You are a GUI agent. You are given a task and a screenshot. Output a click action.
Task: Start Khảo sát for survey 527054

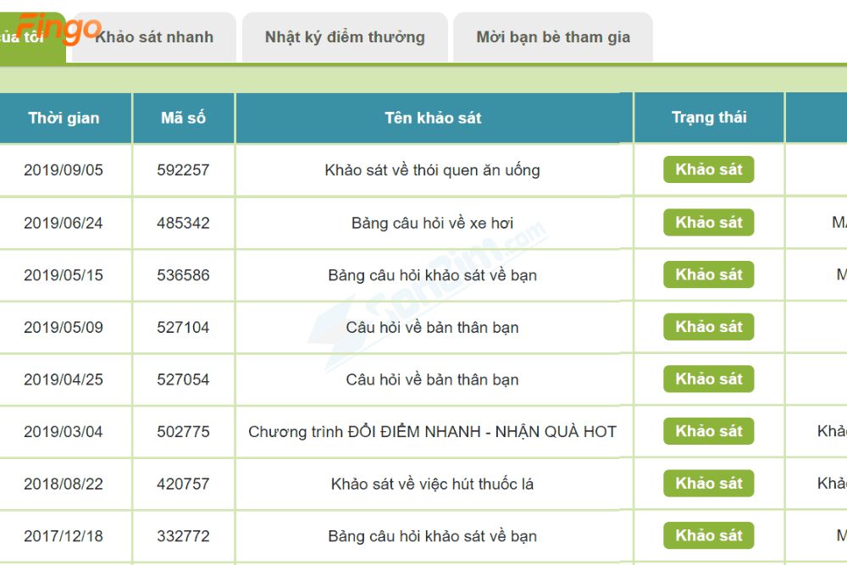point(709,379)
